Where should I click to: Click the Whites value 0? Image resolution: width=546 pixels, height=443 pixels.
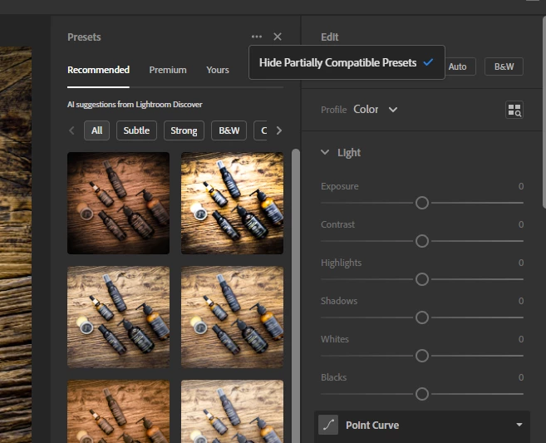pos(521,339)
